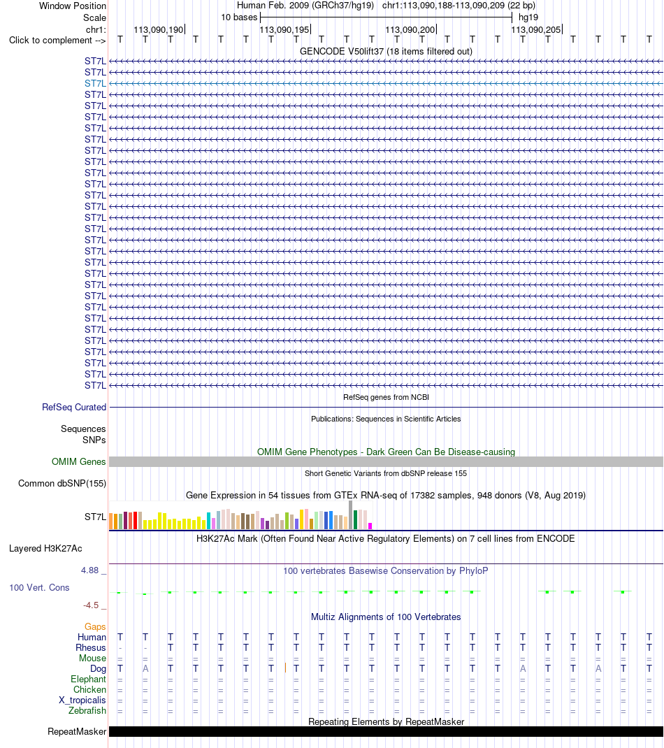664x748 pixels.
Task: Click the black RepeatMasker bar
Action: tap(386, 732)
